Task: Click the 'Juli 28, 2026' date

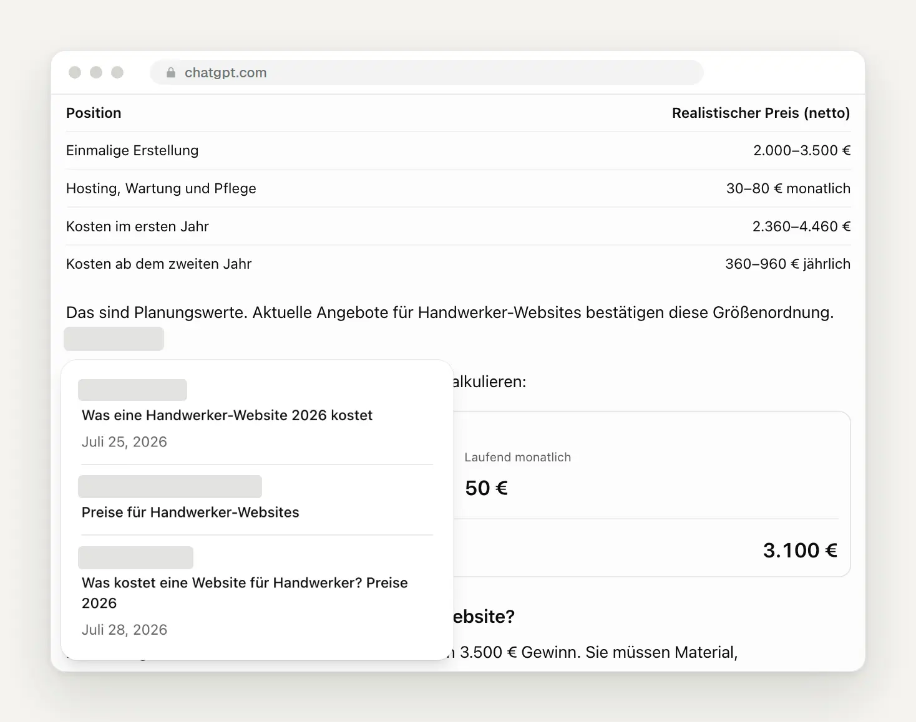Action: (124, 630)
